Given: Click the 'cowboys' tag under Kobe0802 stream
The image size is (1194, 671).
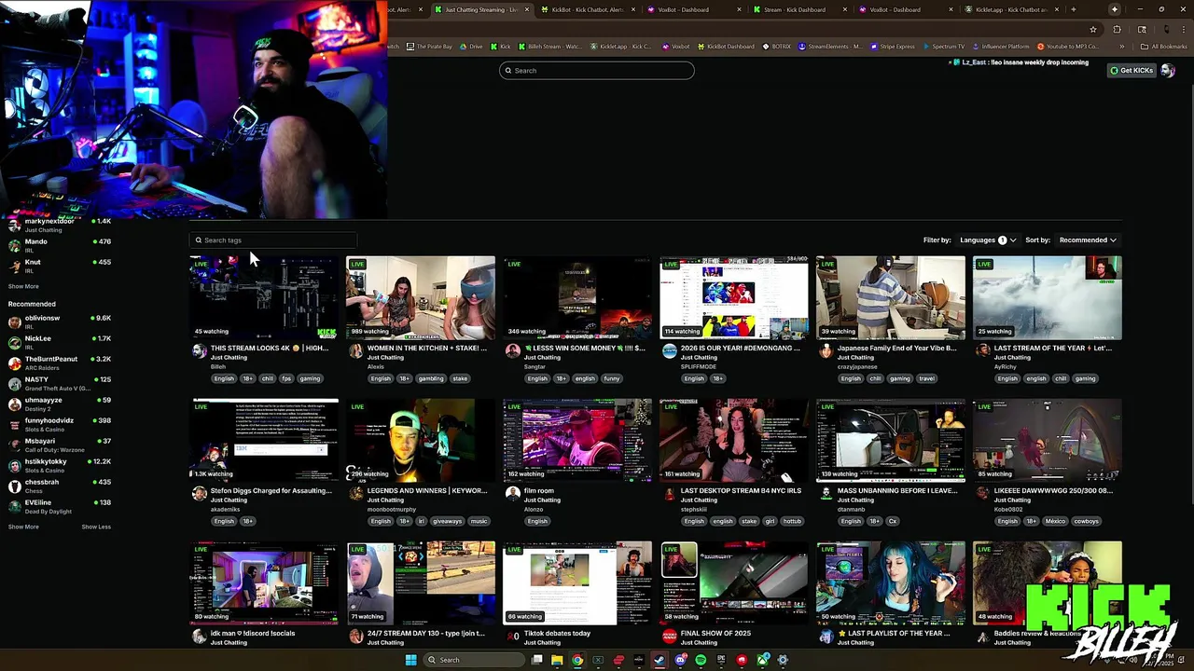Looking at the screenshot, I should pos(1086,521).
